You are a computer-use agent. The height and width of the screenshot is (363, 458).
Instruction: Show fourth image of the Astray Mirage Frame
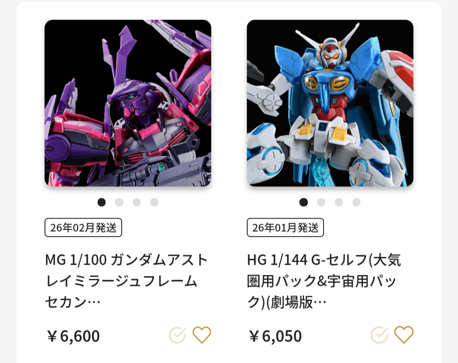pyautogui.click(x=154, y=202)
